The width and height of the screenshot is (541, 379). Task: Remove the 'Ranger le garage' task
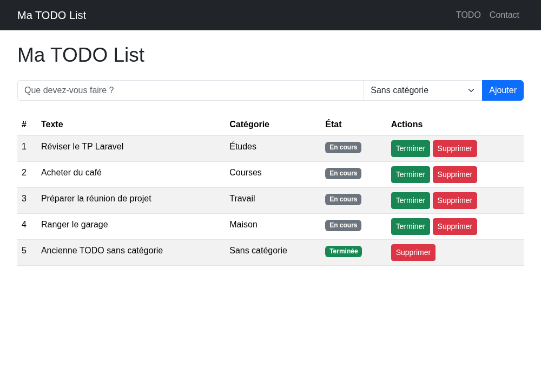(455, 226)
